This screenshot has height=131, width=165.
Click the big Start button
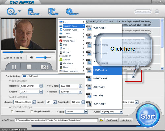(148, 116)
